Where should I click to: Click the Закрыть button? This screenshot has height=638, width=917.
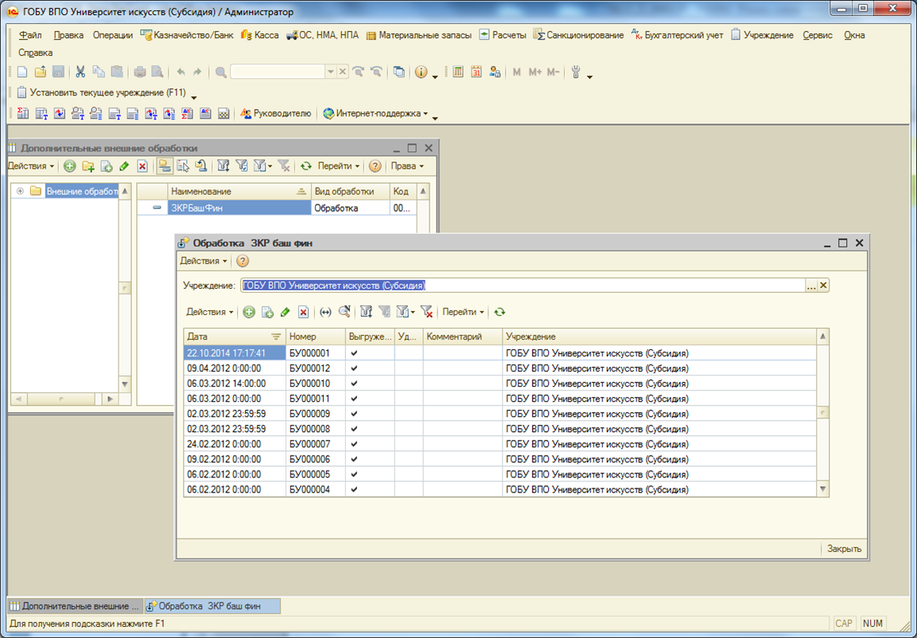tap(844, 549)
